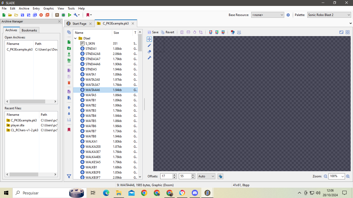
Task: Click the Mirror graphic horizontally icon
Action: 182,32
